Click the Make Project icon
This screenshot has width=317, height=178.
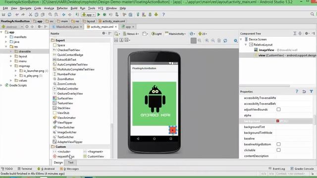click(77, 14)
